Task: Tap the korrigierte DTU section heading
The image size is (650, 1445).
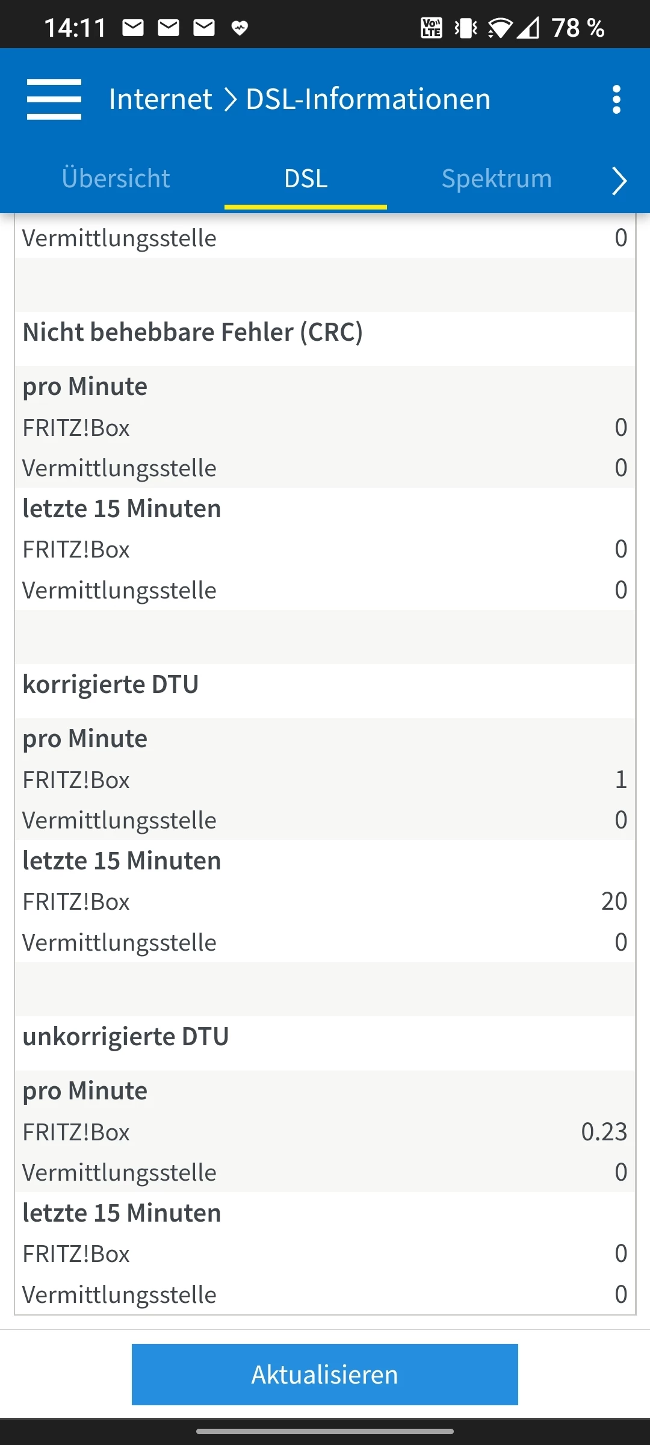Action: (x=111, y=685)
